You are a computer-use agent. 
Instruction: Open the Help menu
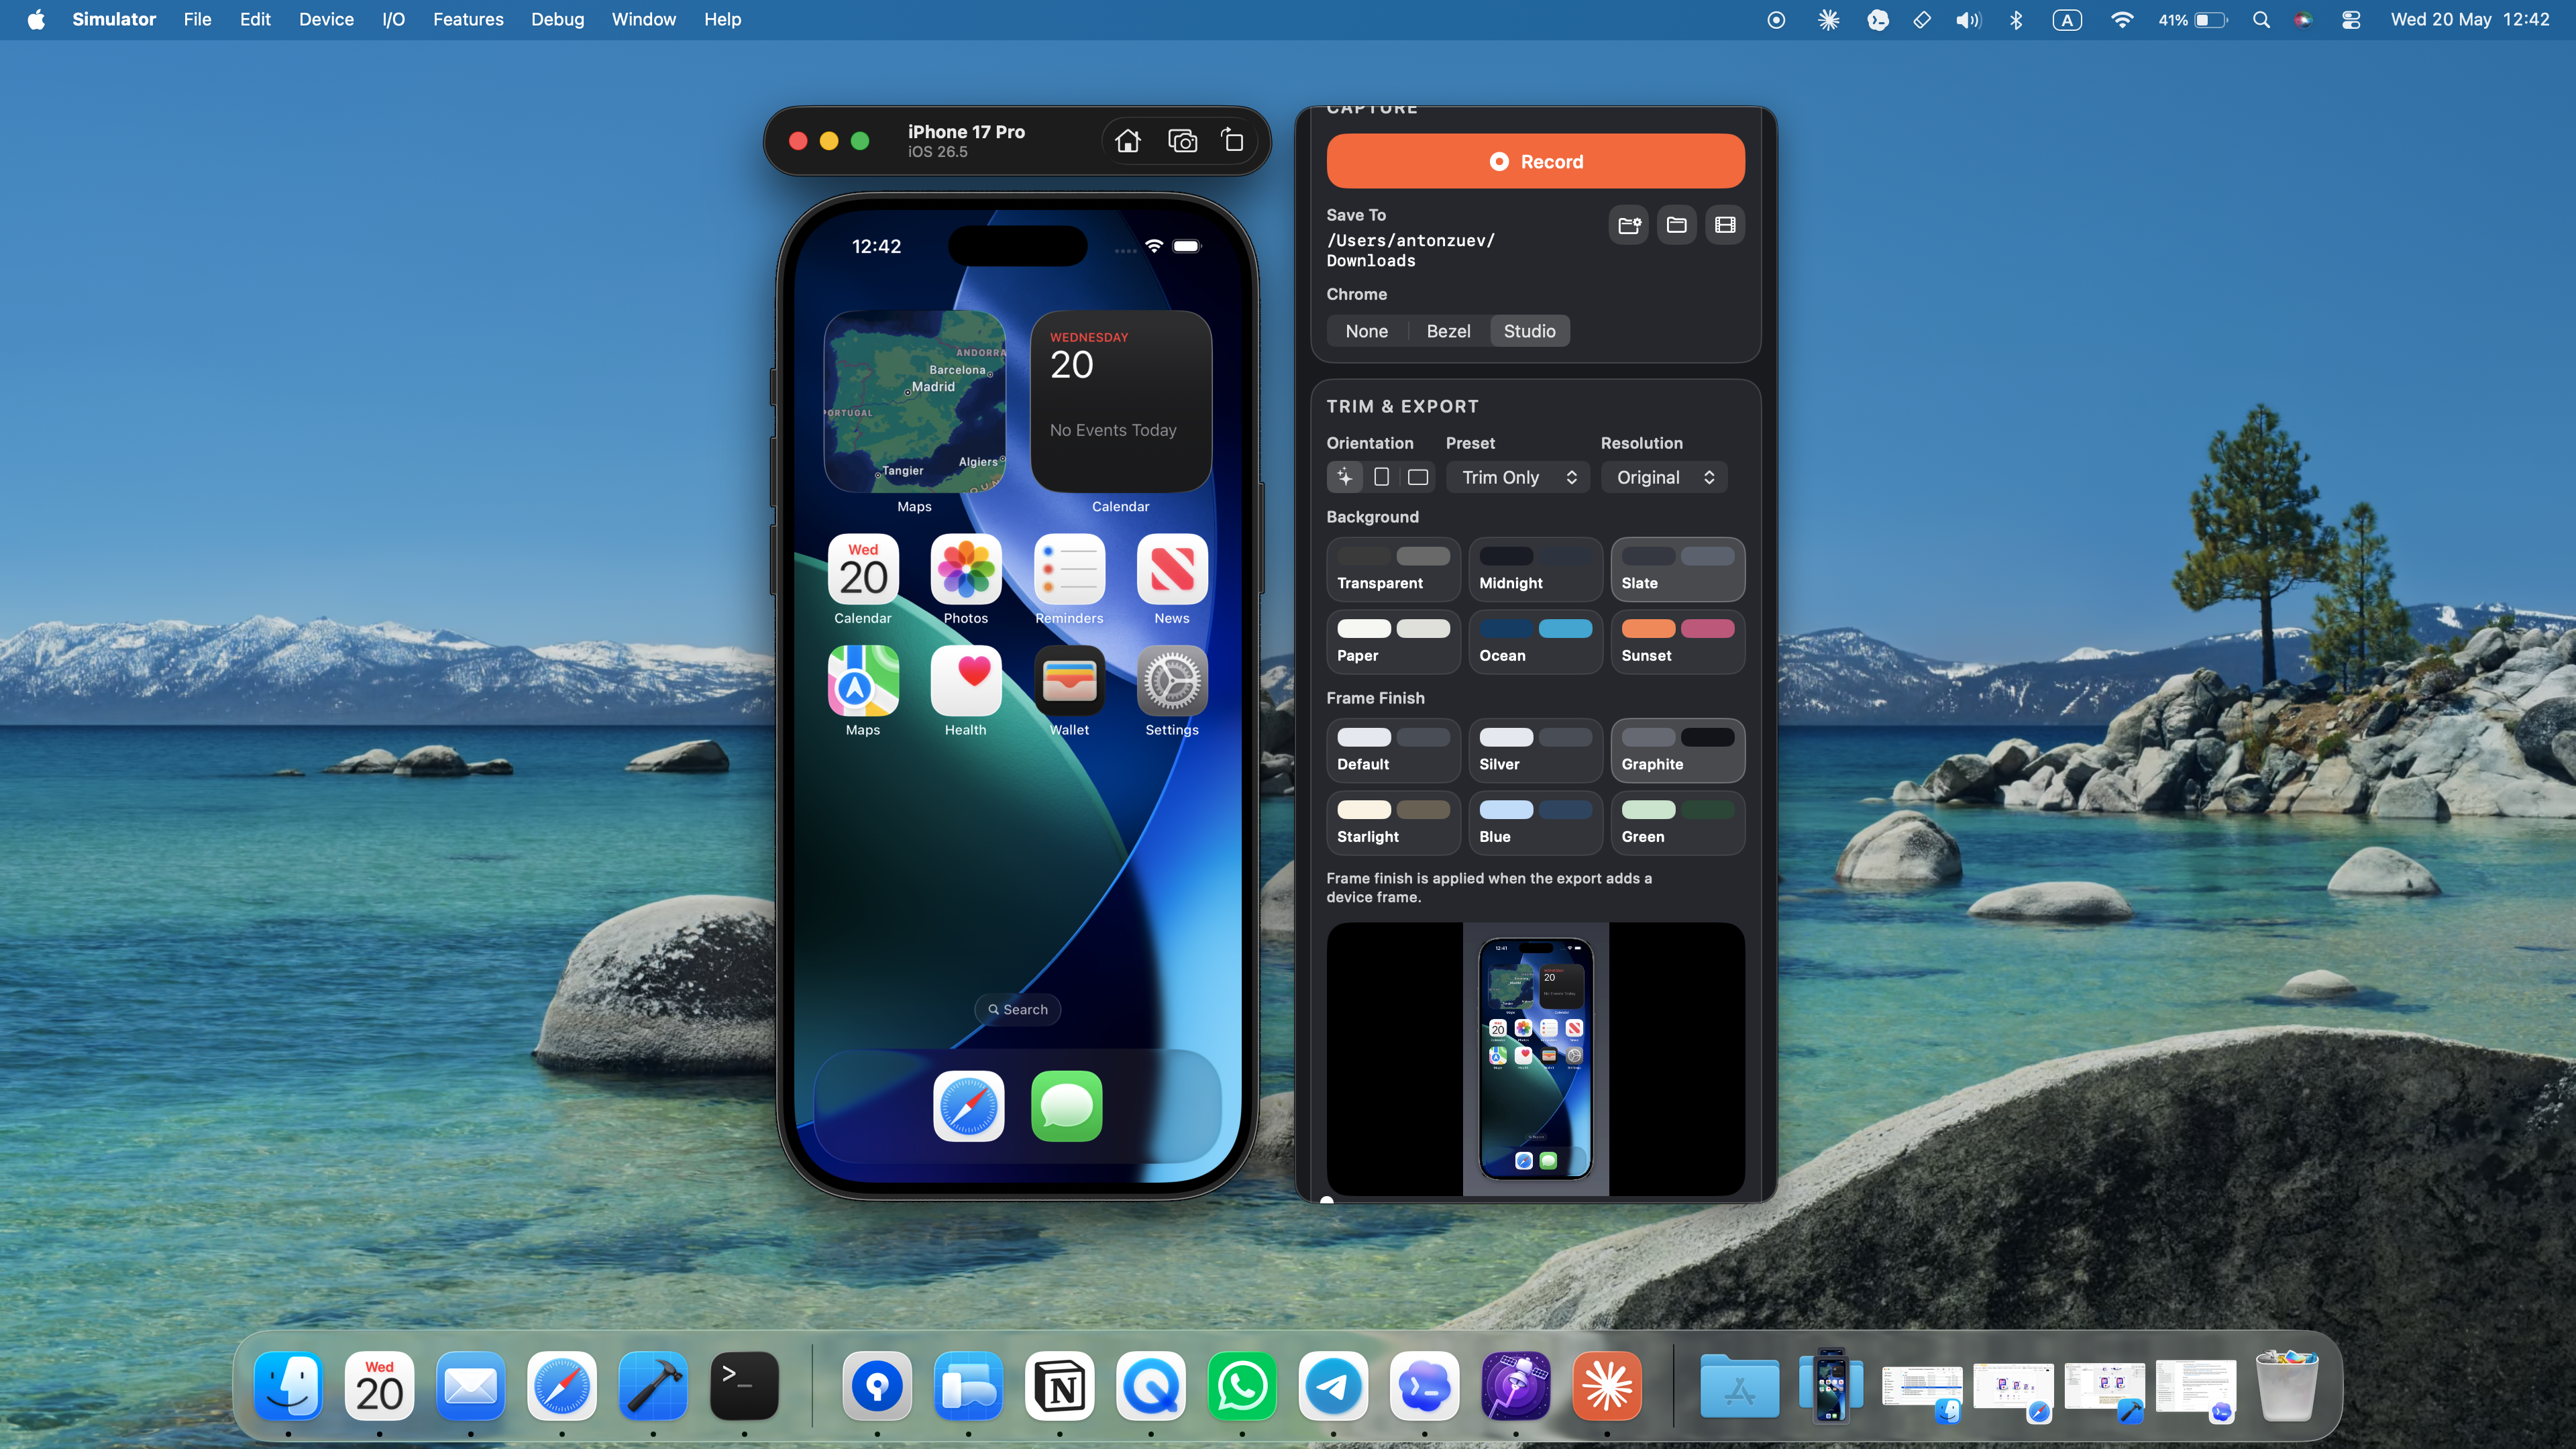coord(722,20)
